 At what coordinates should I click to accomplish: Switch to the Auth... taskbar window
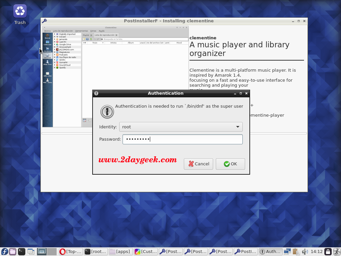pyautogui.click(x=271, y=252)
